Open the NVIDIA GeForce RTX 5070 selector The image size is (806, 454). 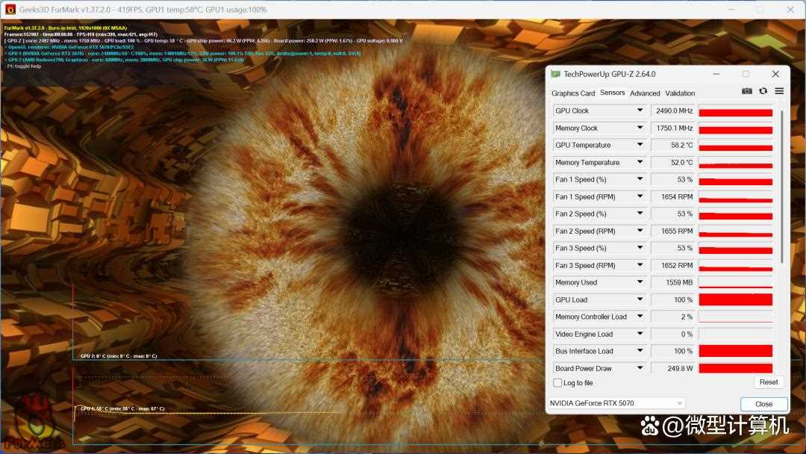(x=616, y=403)
